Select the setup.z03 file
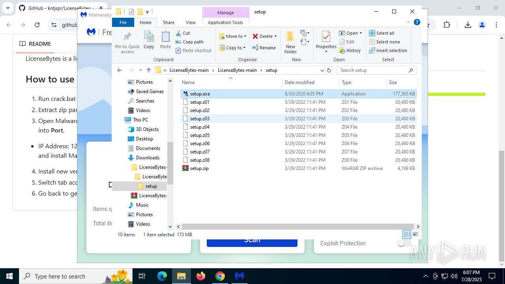This screenshot has height=284, width=505. click(x=298, y=119)
